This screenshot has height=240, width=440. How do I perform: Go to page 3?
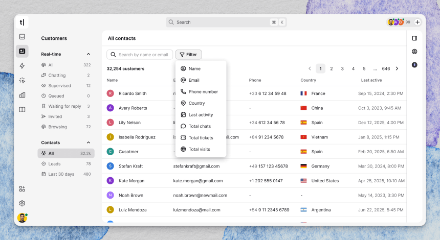coord(342,68)
